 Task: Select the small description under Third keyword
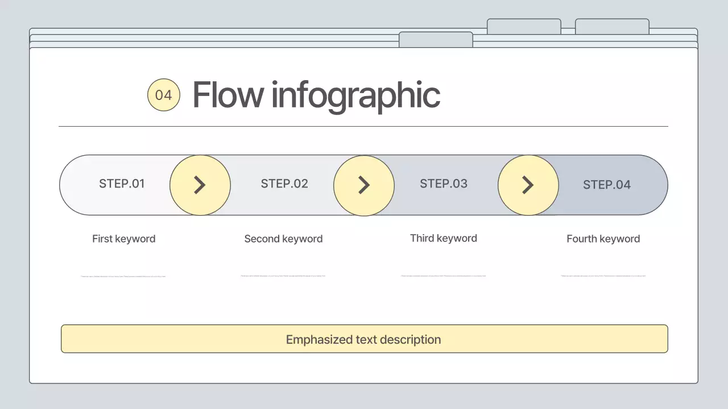click(x=444, y=276)
